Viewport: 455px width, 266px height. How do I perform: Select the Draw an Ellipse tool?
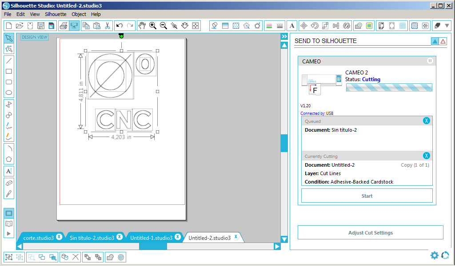click(9, 93)
